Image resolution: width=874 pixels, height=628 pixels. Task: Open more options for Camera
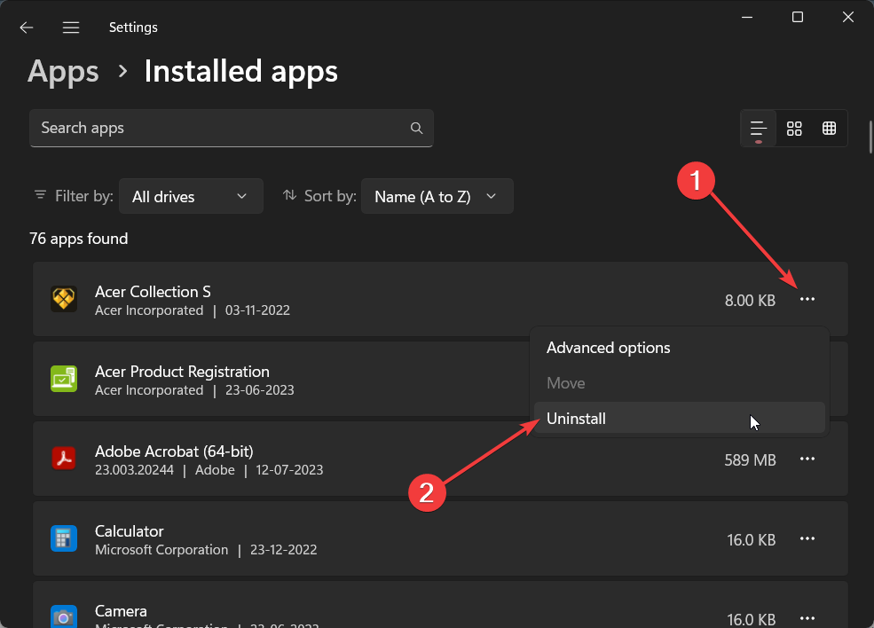click(x=807, y=618)
